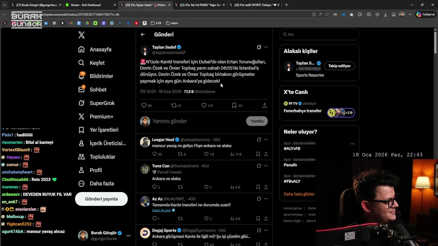
Task: Click DeepL ile çevir link
Action: coord(162,210)
